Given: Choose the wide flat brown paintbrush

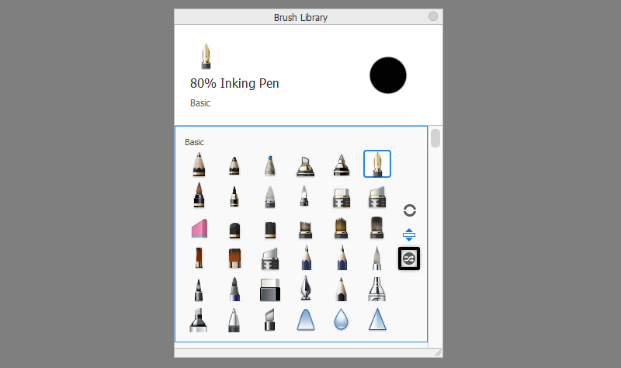Looking at the screenshot, I should pos(234,259).
